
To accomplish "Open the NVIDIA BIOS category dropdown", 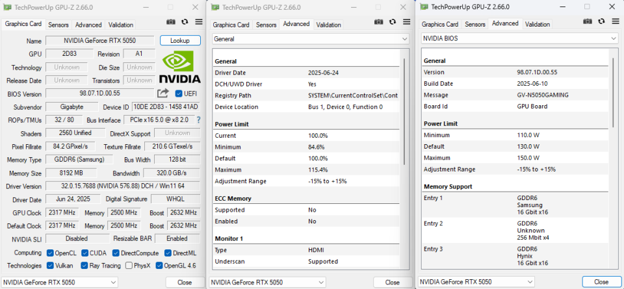I will pyautogui.click(x=520, y=38).
